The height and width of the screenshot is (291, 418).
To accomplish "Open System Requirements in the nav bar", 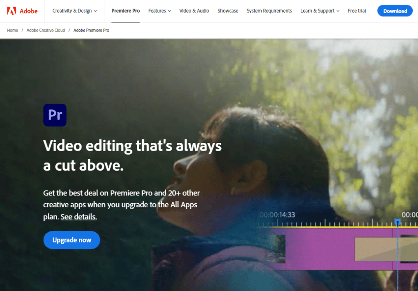I will (269, 11).
